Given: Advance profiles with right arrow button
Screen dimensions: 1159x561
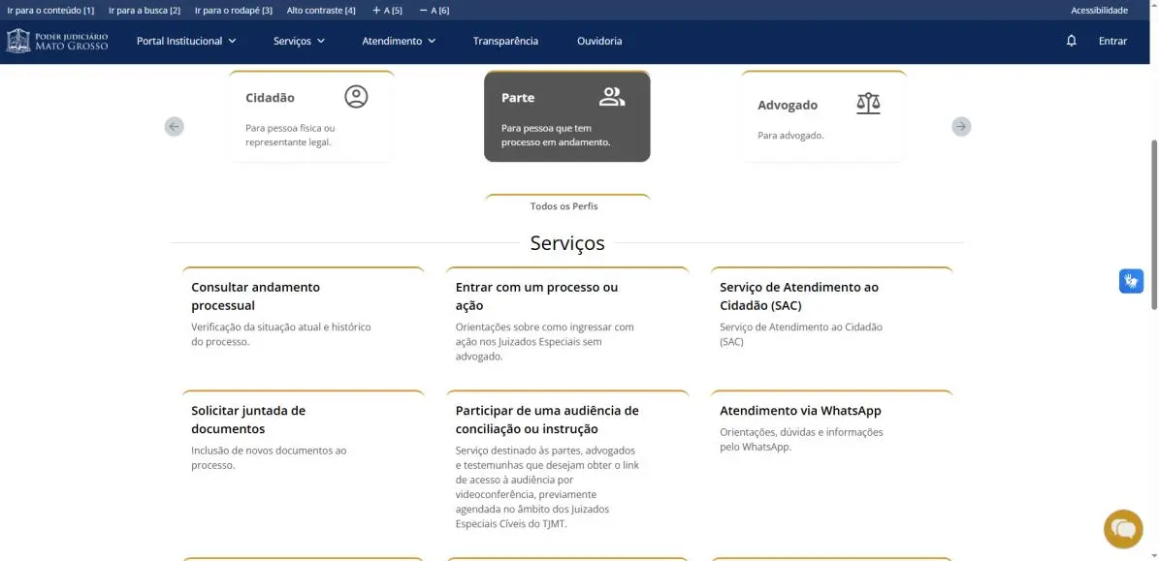Looking at the screenshot, I should tap(960, 127).
